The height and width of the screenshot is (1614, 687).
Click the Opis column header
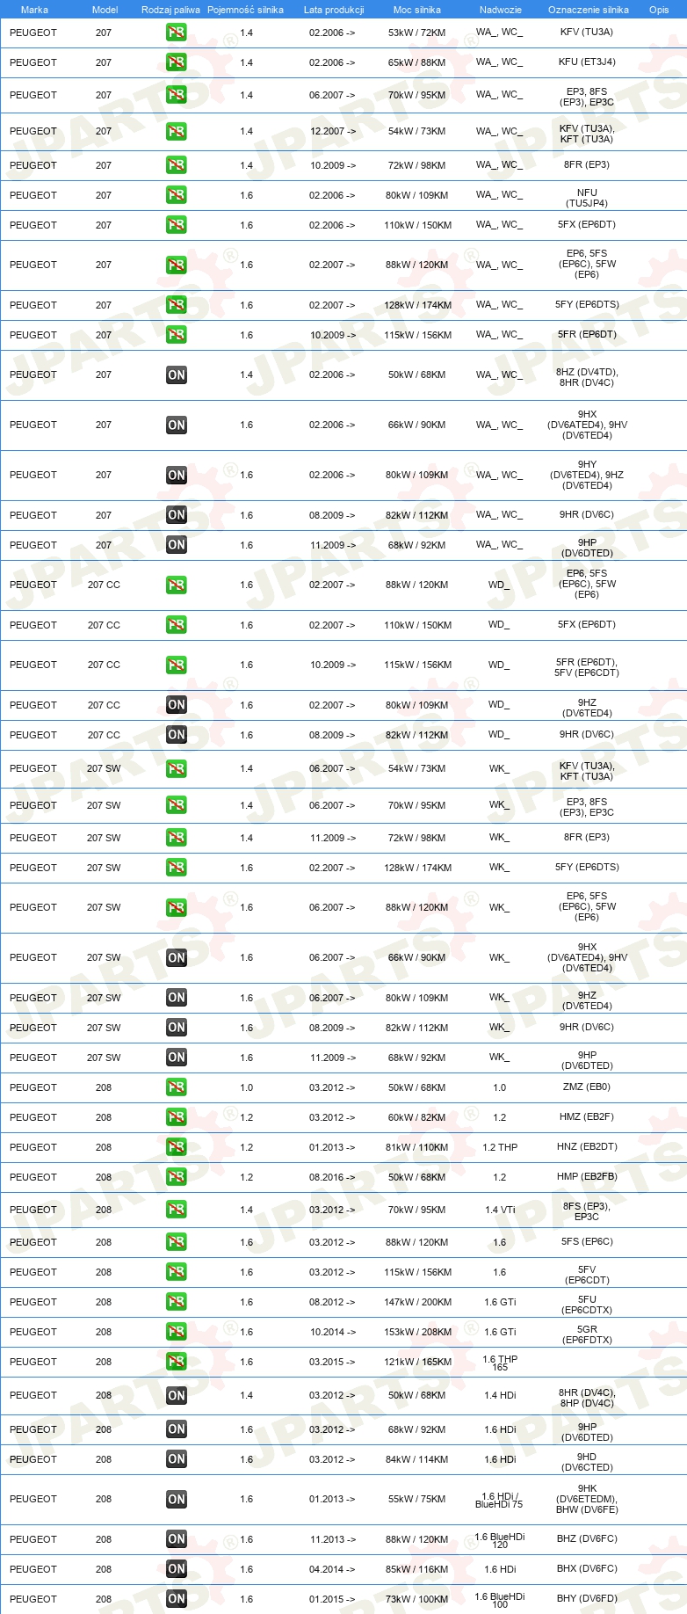pyautogui.click(x=659, y=10)
